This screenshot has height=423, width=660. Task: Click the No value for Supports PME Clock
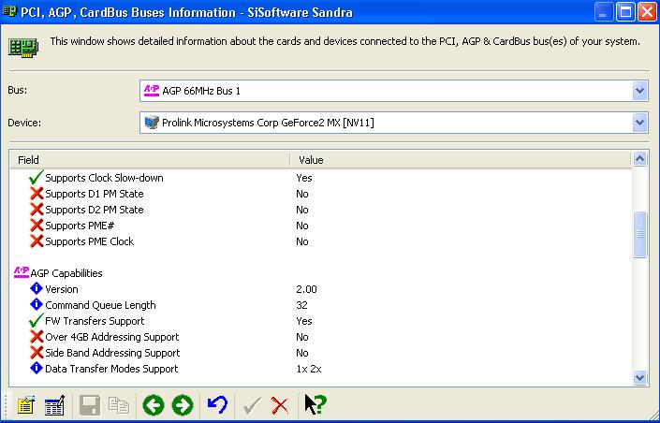[302, 241]
